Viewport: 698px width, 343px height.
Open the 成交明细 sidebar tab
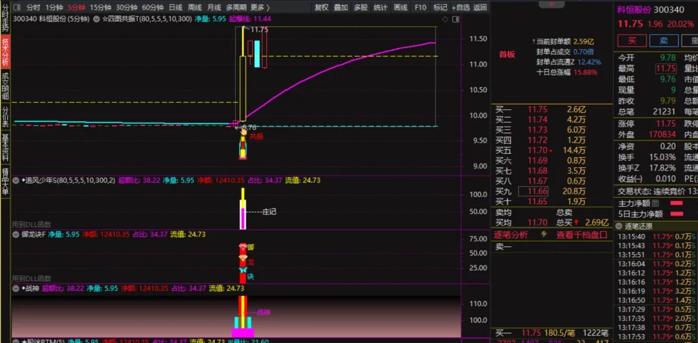coord(5,86)
